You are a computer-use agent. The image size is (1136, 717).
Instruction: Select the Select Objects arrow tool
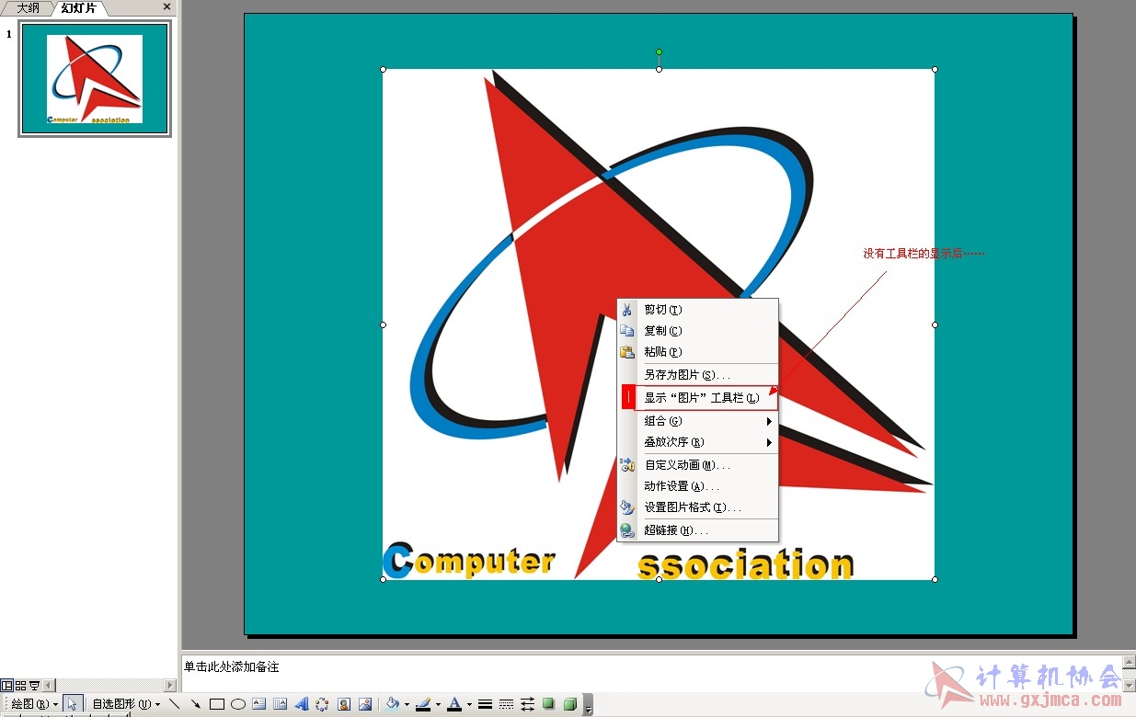[73, 704]
